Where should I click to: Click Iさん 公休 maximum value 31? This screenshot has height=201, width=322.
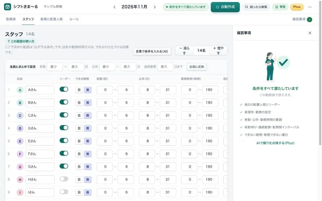pyautogui.click(x=168, y=193)
